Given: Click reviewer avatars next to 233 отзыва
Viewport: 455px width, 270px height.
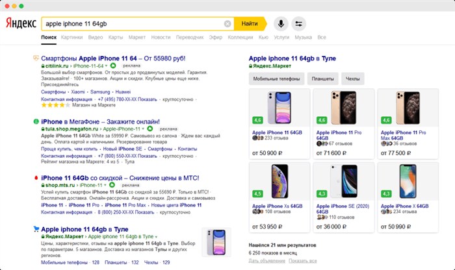Looking at the screenshot, I should [x=257, y=138].
